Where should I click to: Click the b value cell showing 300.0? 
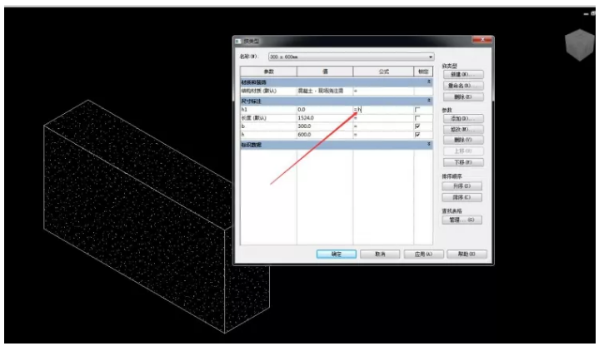click(325, 126)
